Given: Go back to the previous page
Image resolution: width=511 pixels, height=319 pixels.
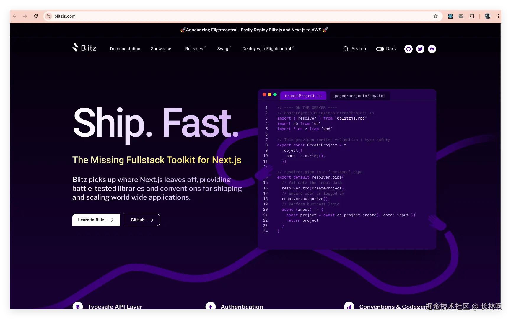Looking at the screenshot, I should coord(15,16).
